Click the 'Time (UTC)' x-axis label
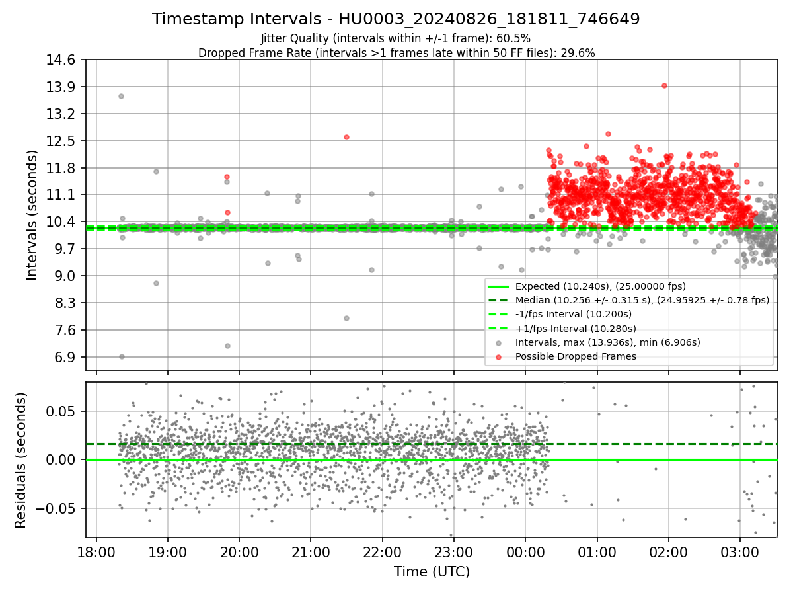Screen dimensions: 793x595 [432, 572]
